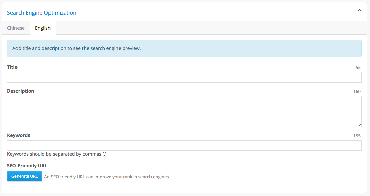Viewport: 370px width, 196px height.
Task: Click the Title character counter showing 55
Action: pyautogui.click(x=358, y=67)
